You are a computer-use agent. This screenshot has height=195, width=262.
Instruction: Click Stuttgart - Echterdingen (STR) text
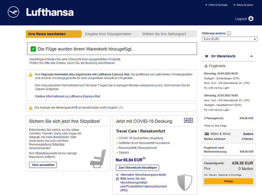click(222, 78)
